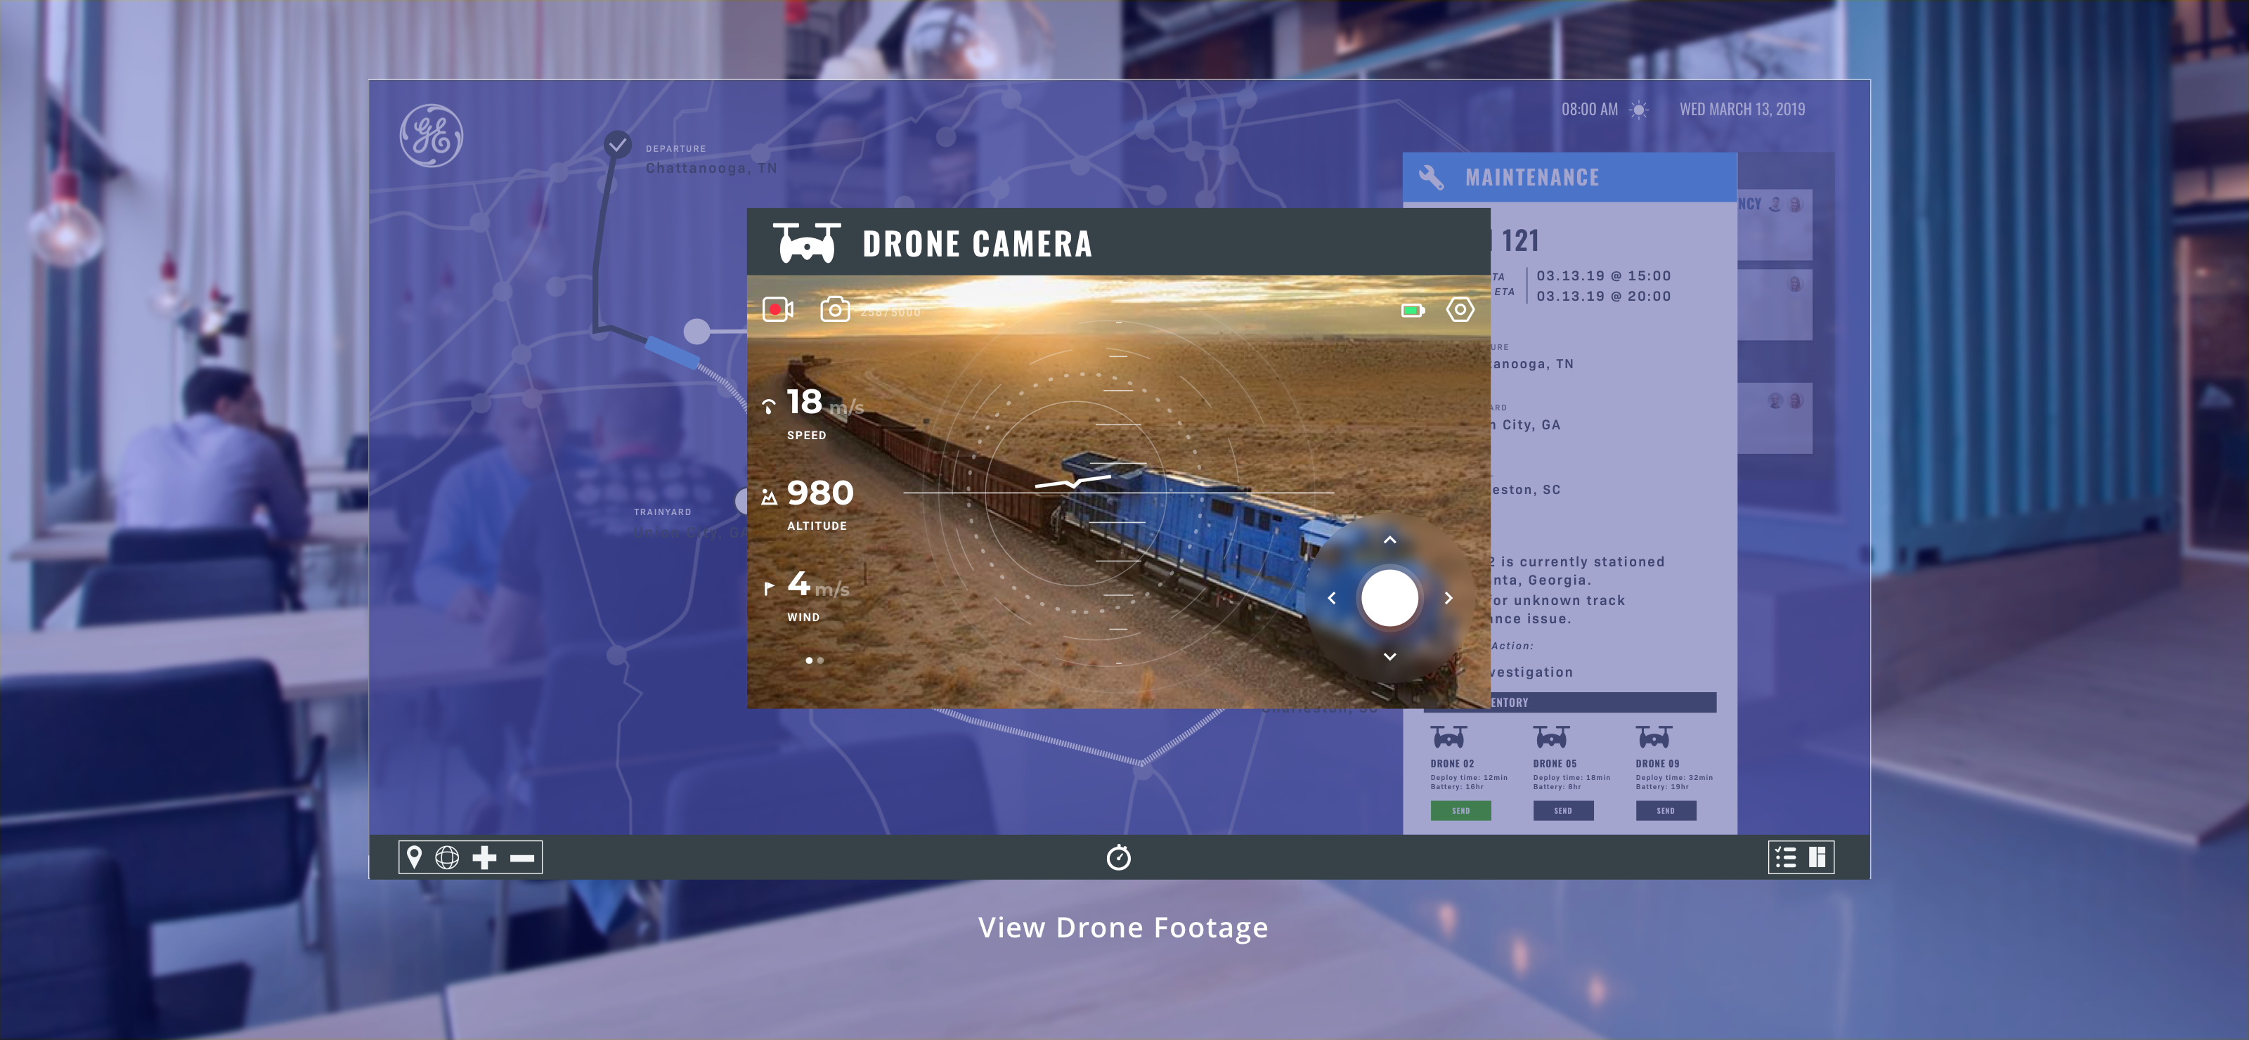Image resolution: width=2249 pixels, height=1040 pixels.
Task: Click the white joystick center control
Action: (x=1390, y=598)
